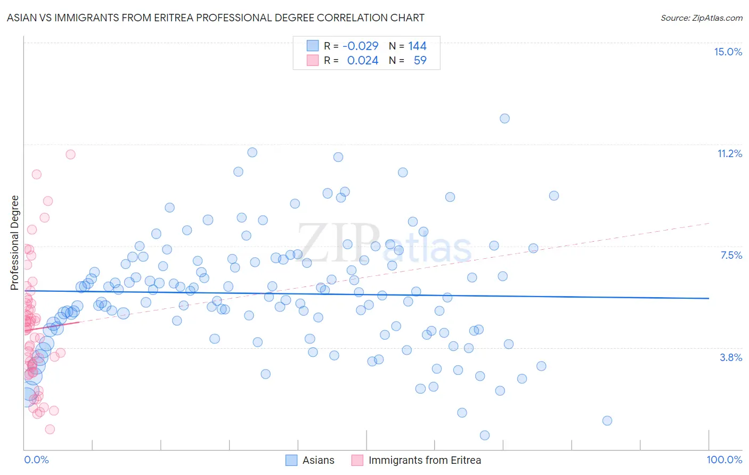
Task: Click the Professional Degree y-axis label
Action: click(14, 242)
